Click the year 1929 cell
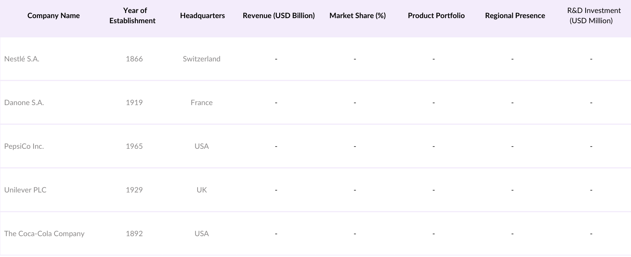 tap(134, 190)
